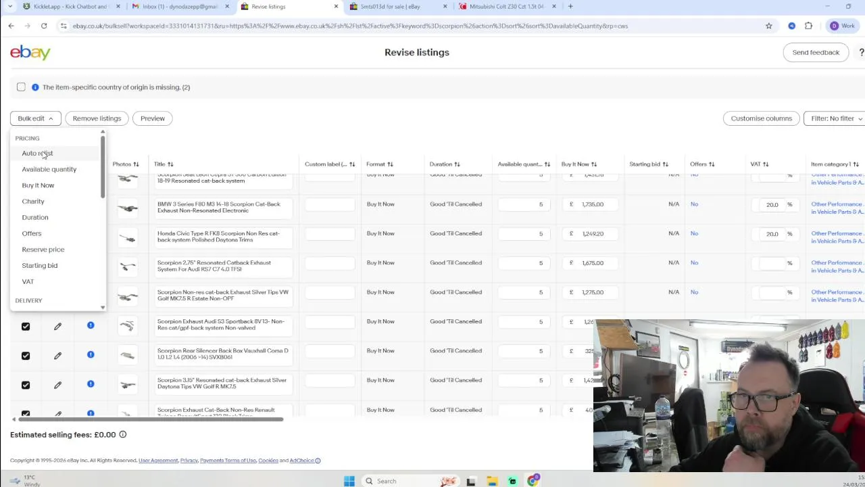Bookmark this page with the star icon

pos(768,26)
